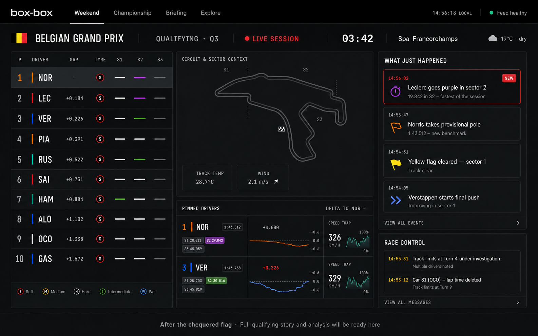The width and height of the screenshot is (538, 336).
Task: Click NOR purple S2 29.842 chip
Action: tap(215, 240)
